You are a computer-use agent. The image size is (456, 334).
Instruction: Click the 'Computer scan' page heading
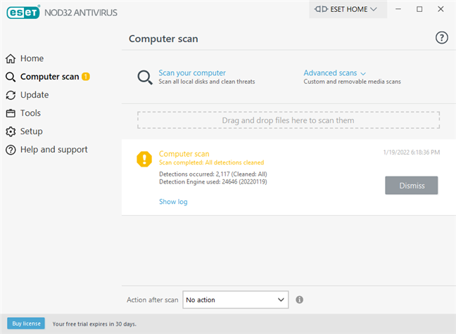click(163, 39)
